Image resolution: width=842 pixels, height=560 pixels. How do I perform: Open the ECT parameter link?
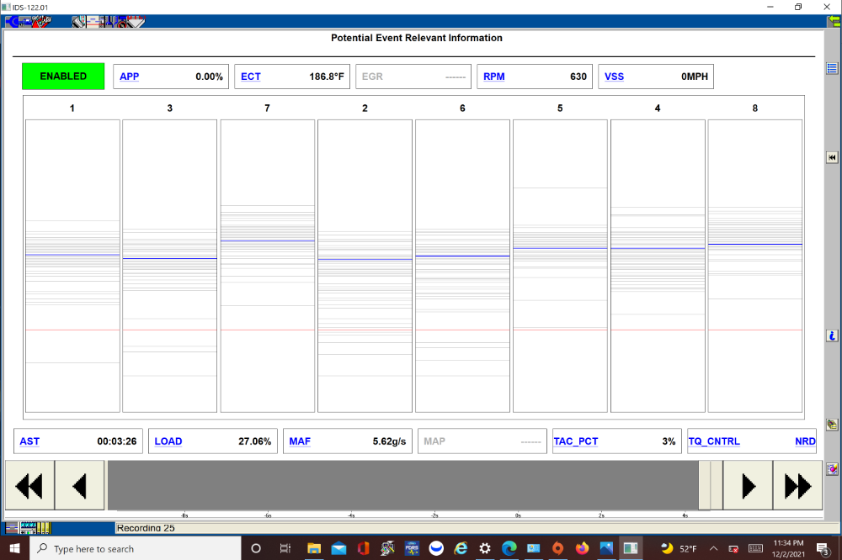[x=250, y=77]
